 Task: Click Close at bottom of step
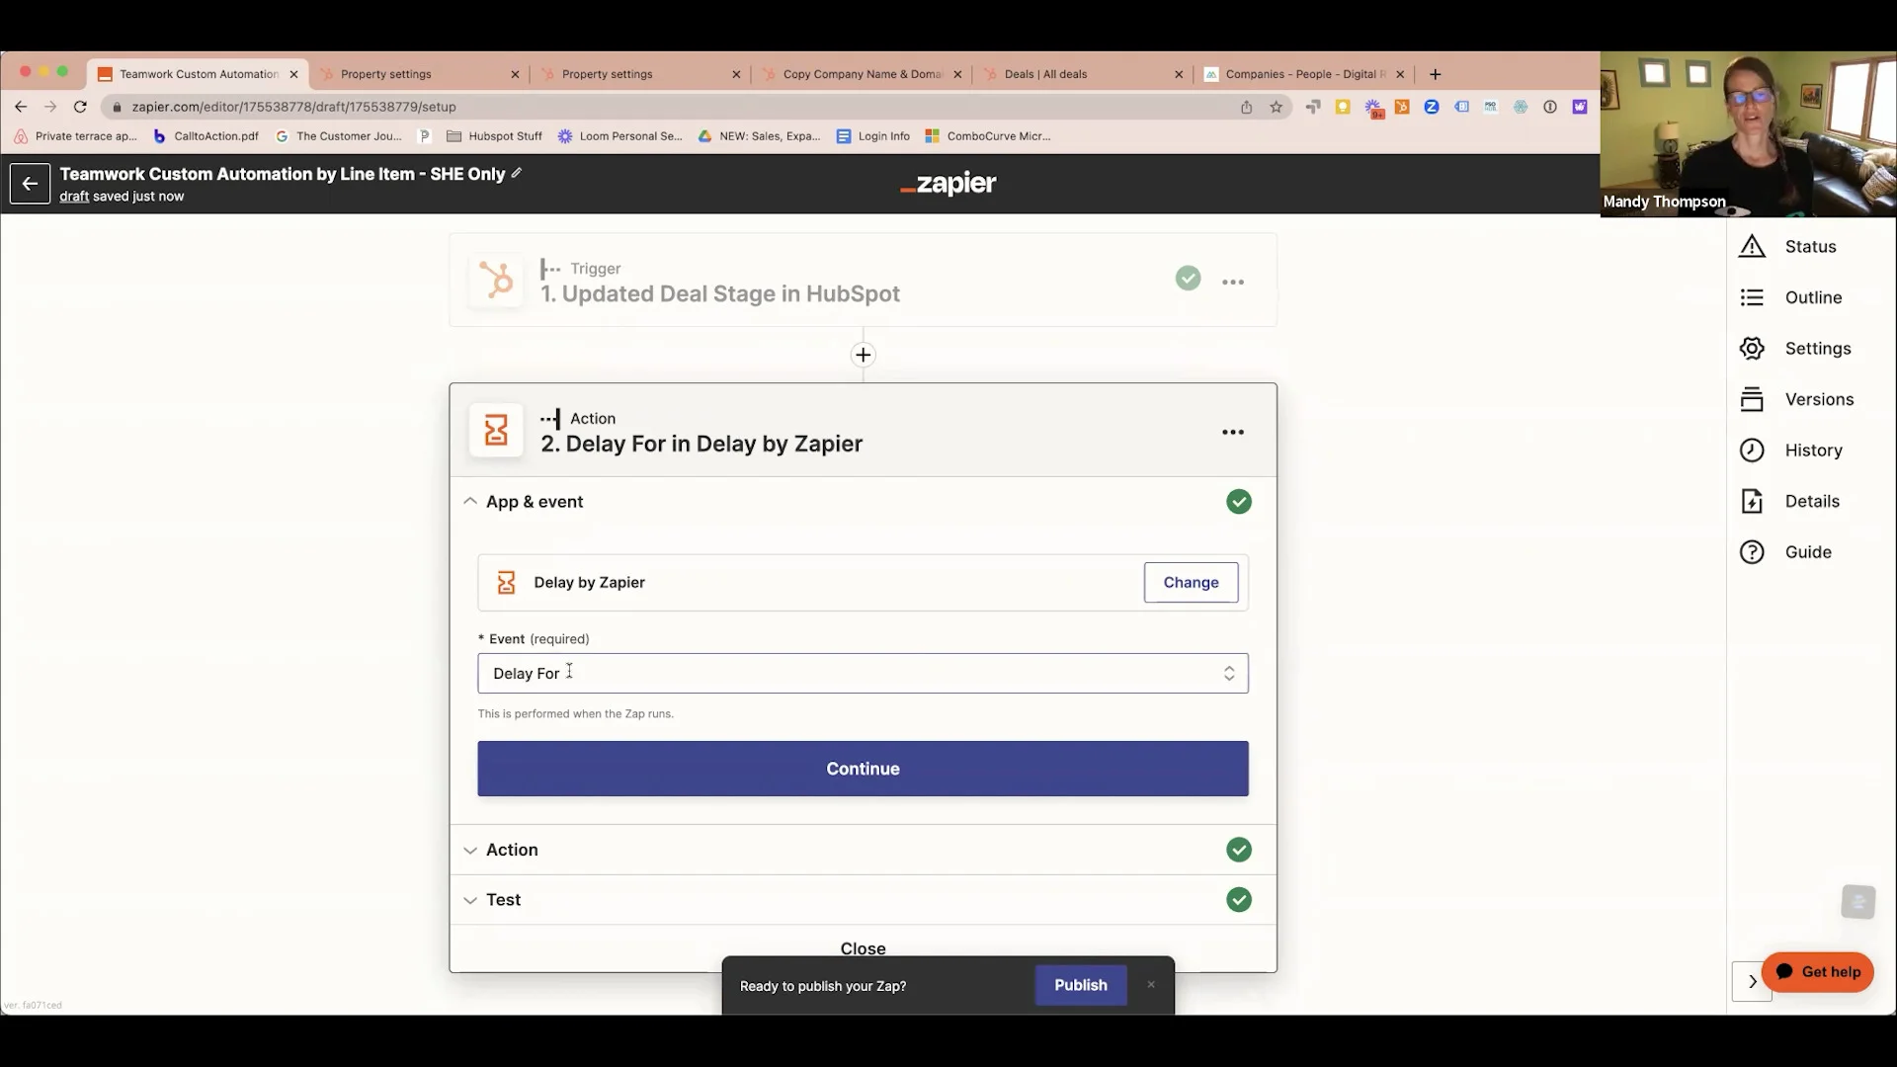pos(863,948)
